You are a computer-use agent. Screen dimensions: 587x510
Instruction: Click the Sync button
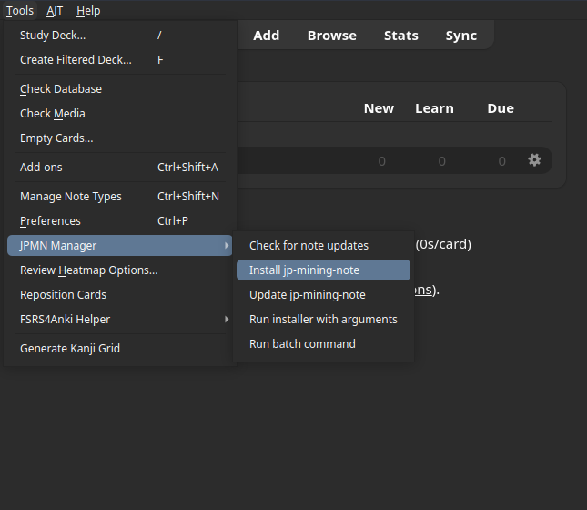point(461,36)
